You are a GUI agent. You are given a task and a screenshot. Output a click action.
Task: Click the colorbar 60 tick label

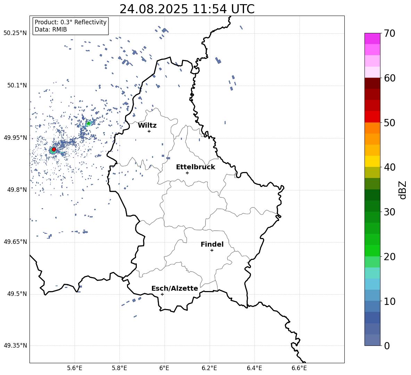(x=389, y=78)
